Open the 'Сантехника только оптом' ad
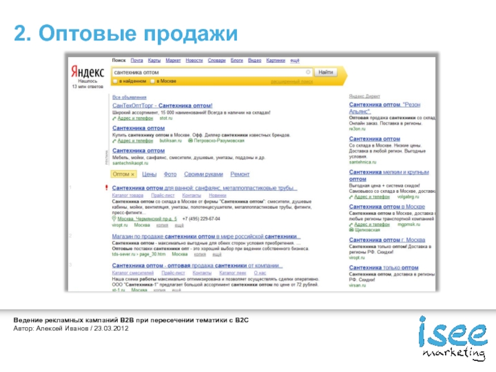496x372 pixels. pyautogui.click(x=384, y=268)
